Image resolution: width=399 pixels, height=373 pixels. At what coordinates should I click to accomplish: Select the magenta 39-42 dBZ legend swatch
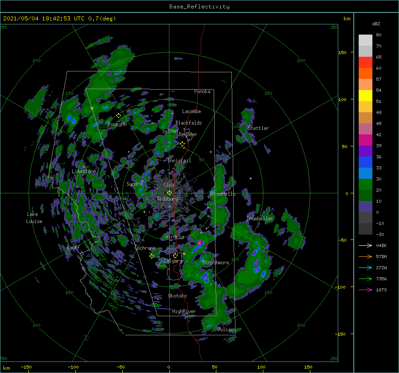[x=365, y=140]
